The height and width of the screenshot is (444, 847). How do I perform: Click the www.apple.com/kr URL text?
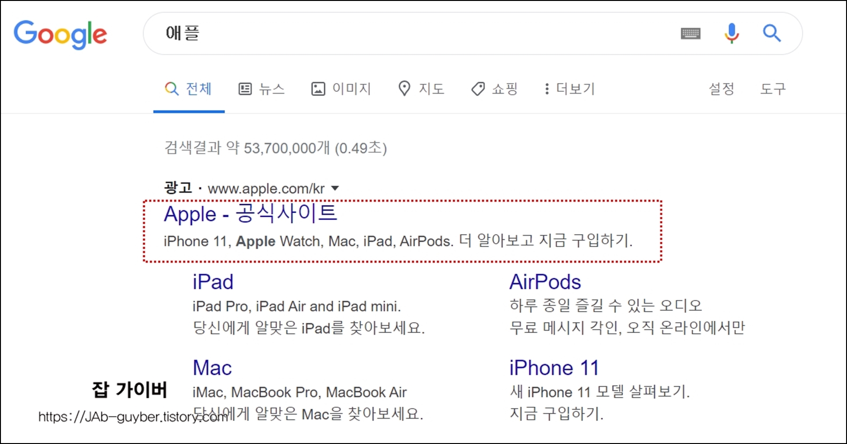pos(266,189)
